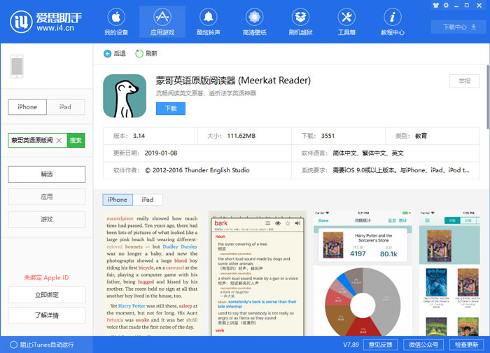
Task: Click the blue Download (下载) button
Action: tap(171, 109)
